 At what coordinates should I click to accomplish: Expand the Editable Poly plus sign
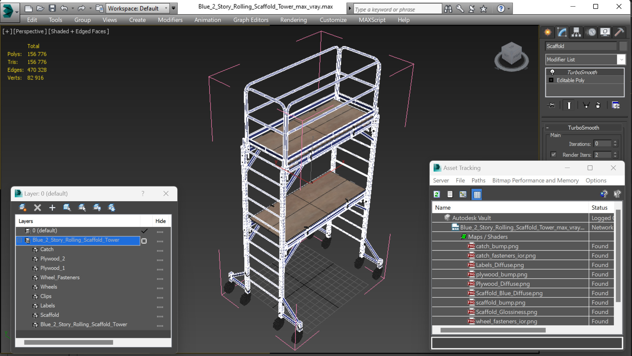tap(551, 80)
